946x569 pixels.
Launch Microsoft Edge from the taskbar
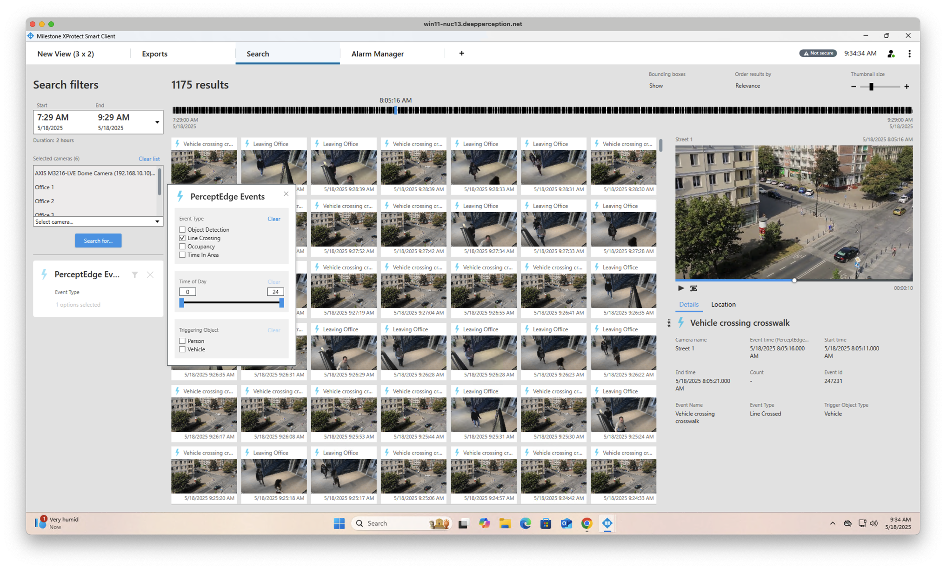coord(525,523)
